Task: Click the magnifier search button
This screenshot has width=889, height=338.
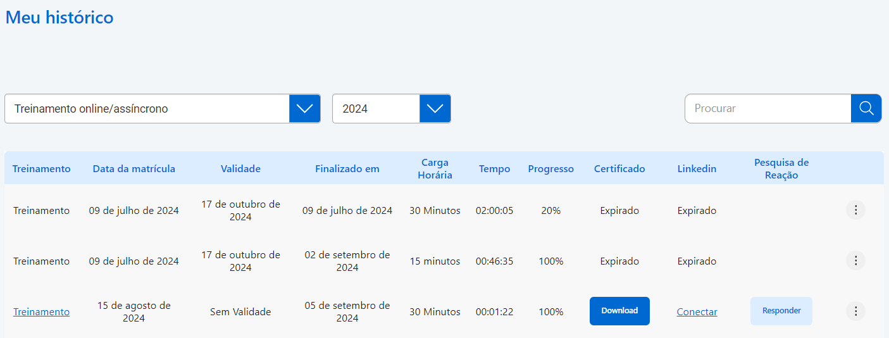Action: 866,108
